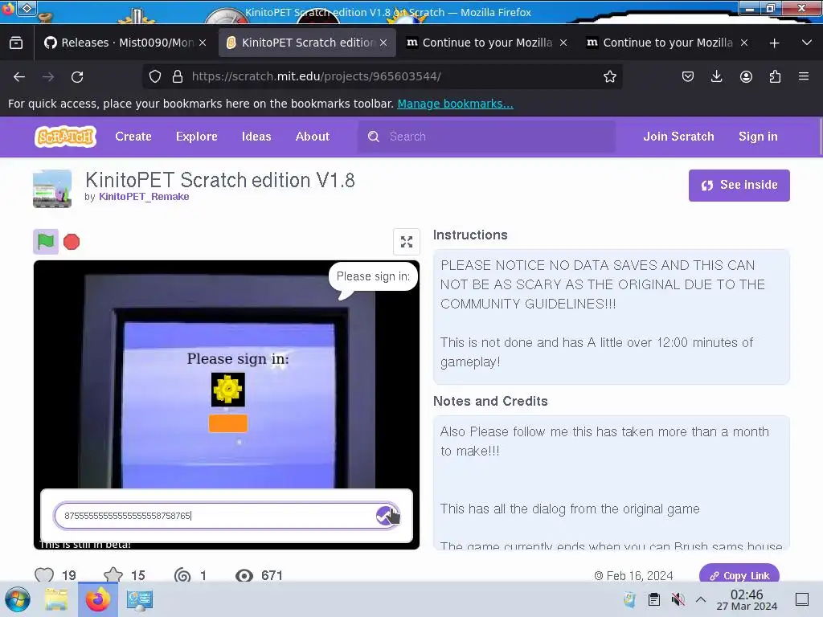Click the yellow gear avatar in game
823x617 pixels.
tap(227, 390)
